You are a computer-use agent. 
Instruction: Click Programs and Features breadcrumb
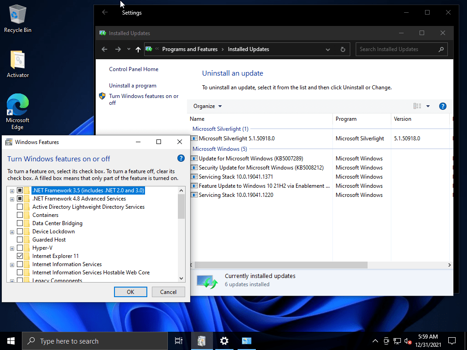(190, 49)
